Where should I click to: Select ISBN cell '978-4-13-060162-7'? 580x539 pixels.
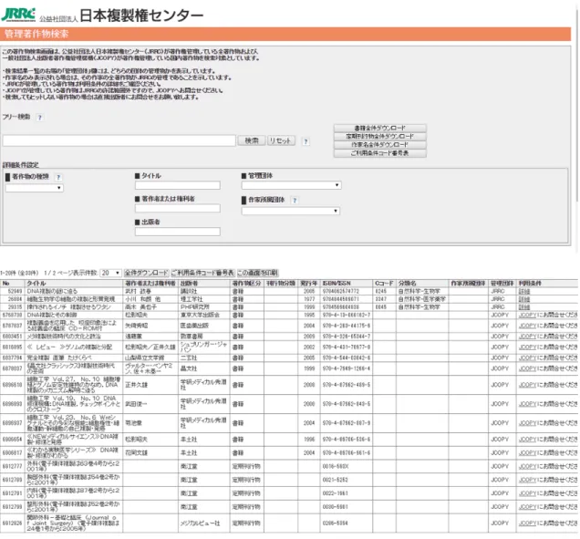pyautogui.click(x=347, y=316)
